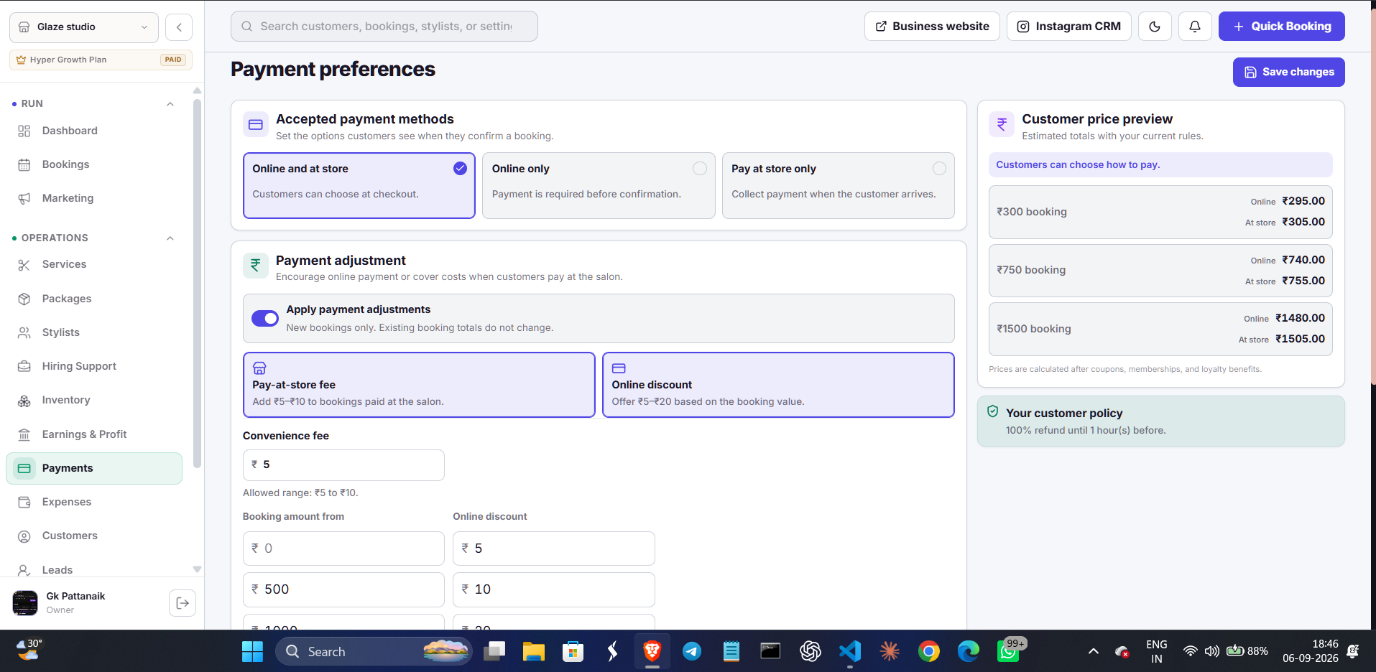Image resolution: width=1376 pixels, height=672 pixels.
Task: Click the Convenience fee input
Action: (x=343, y=465)
